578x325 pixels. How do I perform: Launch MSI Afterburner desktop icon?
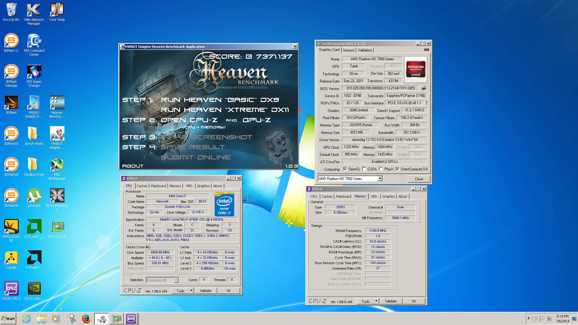coord(57,169)
